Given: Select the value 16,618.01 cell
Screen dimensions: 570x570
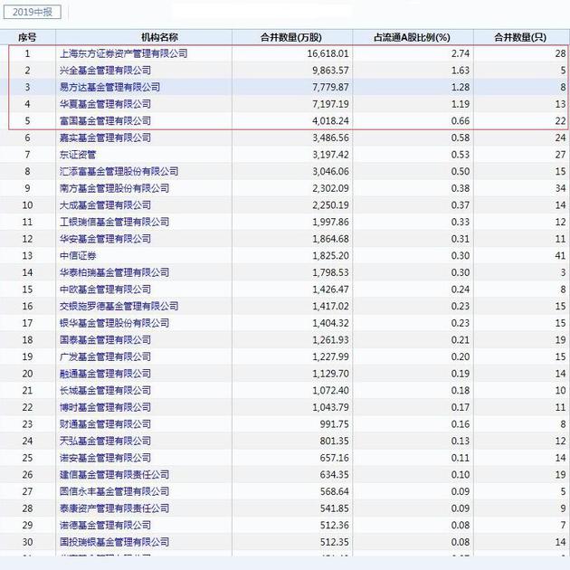Looking at the screenshot, I should click(x=328, y=53).
